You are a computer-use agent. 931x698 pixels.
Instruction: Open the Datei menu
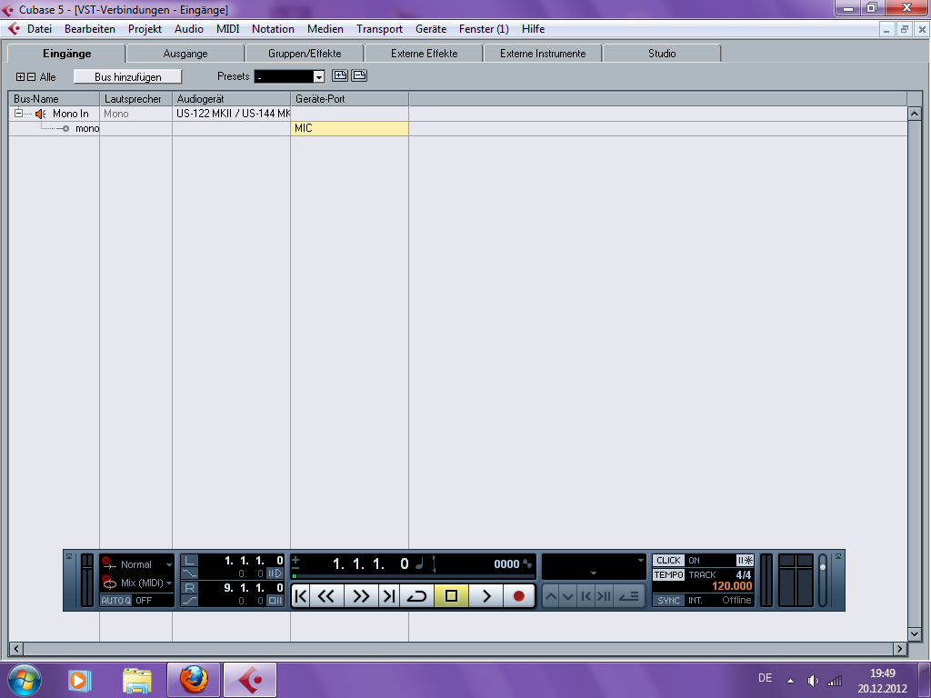point(39,28)
